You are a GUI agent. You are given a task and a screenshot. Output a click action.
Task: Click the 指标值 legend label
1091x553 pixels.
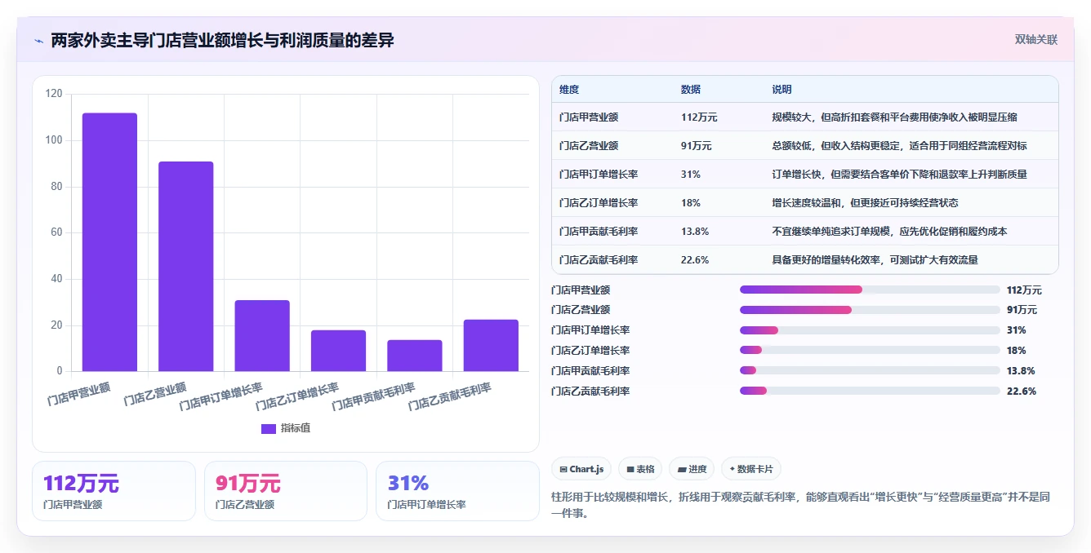pos(296,428)
